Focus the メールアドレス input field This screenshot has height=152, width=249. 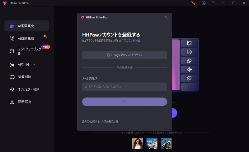point(125,87)
